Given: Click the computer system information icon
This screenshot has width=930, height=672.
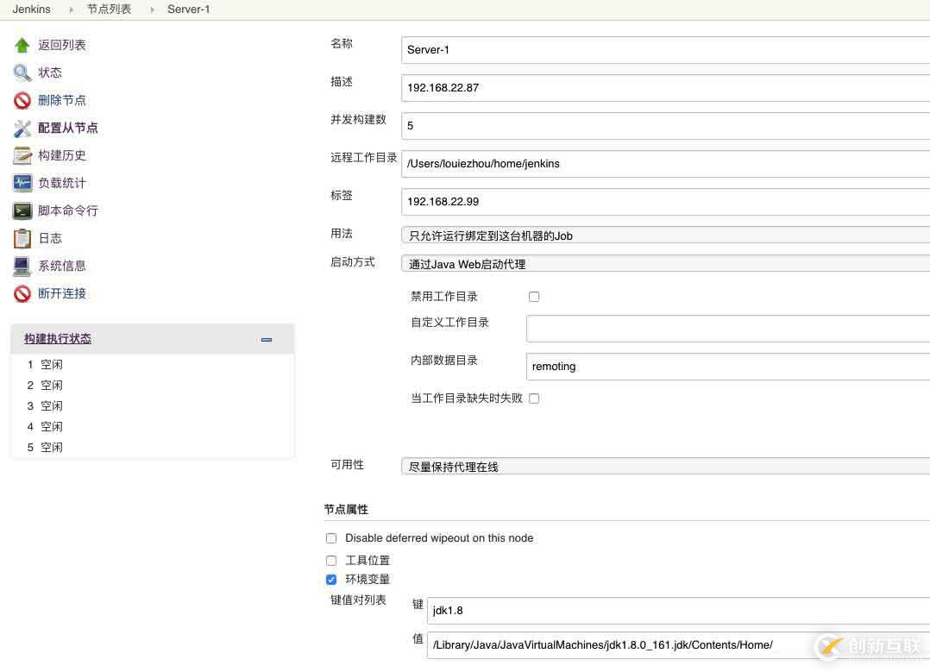Looking at the screenshot, I should (x=22, y=267).
